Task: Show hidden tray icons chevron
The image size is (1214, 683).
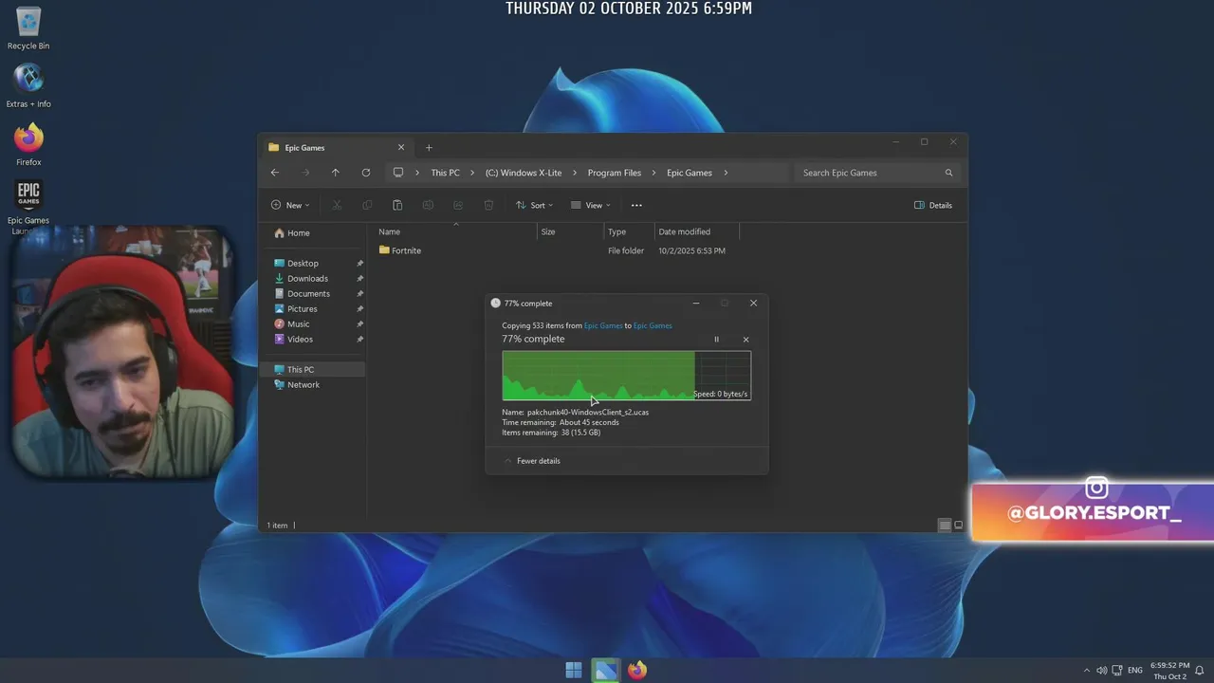Action: [x=1087, y=671]
